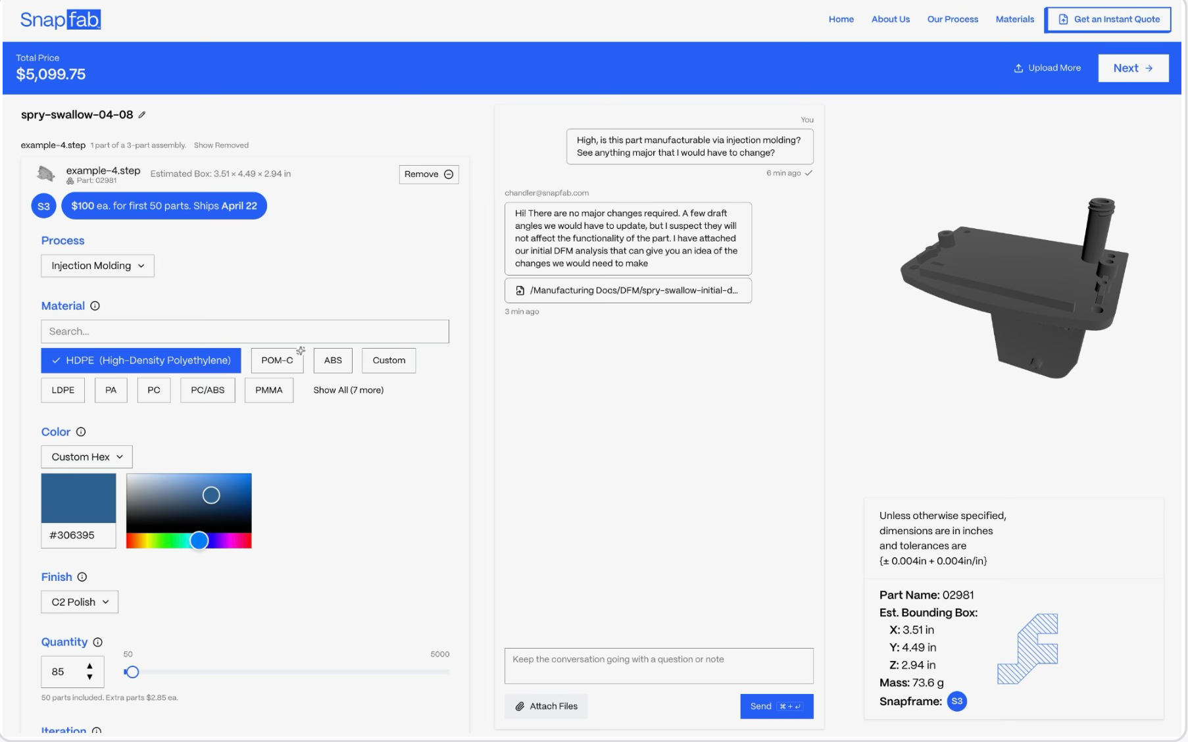Select the LDPE material chip

(63, 390)
